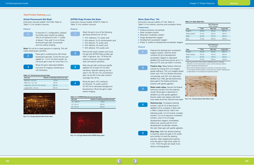The width and height of the screenshot is (254, 165).
Task: Click the Protocol label under SYPRO Ruby
Action: point(74,29)
